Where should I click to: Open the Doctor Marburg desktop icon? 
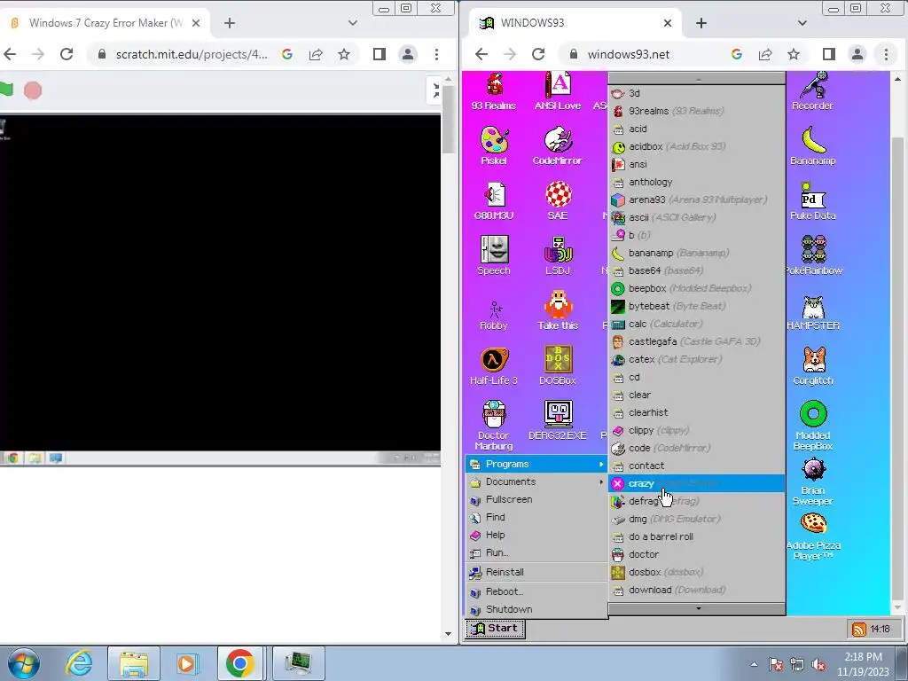click(493, 426)
